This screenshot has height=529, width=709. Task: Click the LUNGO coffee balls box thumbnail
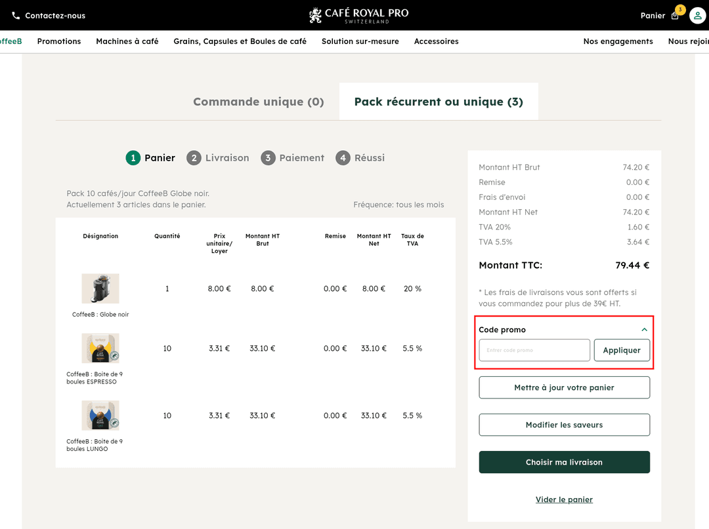click(100, 415)
